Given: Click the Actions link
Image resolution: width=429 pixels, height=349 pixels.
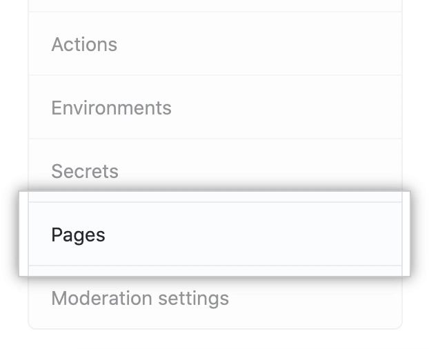Looking at the screenshot, I should [x=84, y=44].
